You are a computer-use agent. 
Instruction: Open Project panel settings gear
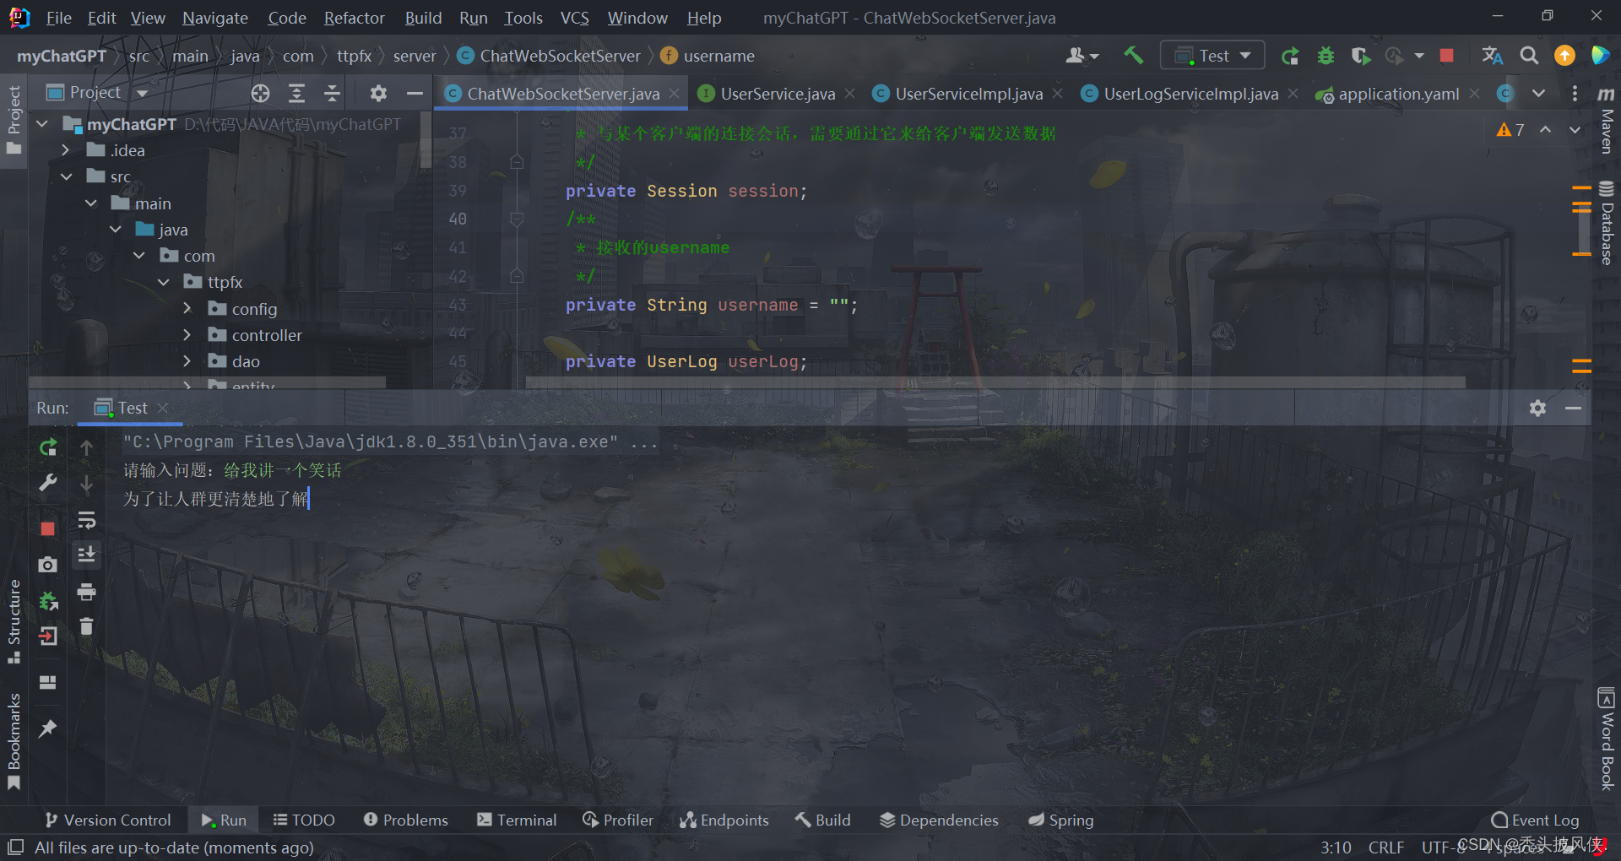point(378,93)
